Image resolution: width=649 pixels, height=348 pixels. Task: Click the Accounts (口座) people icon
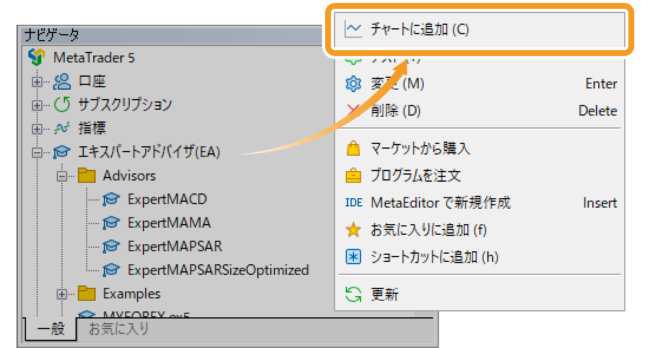62,81
